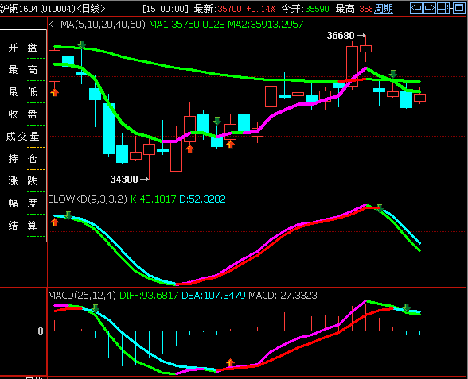Select the 成交量 row in the side panel
This screenshot has width=468, height=379.
tap(22, 137)
